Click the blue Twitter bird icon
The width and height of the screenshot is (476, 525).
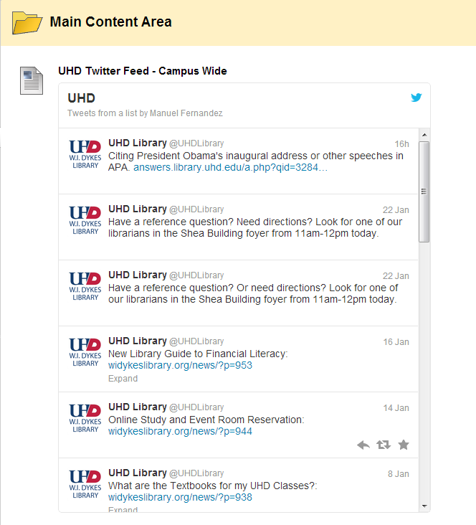[416, 98]
